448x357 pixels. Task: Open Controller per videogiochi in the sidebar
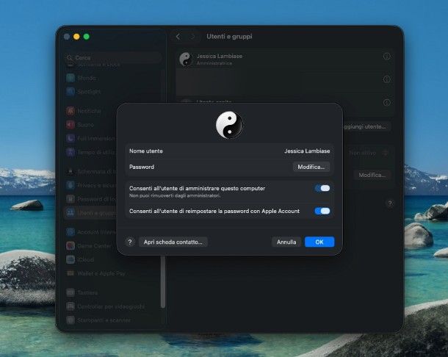point(106,306)
